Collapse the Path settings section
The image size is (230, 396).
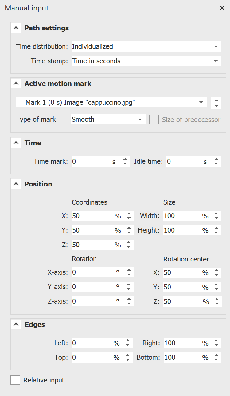point(16,28)
